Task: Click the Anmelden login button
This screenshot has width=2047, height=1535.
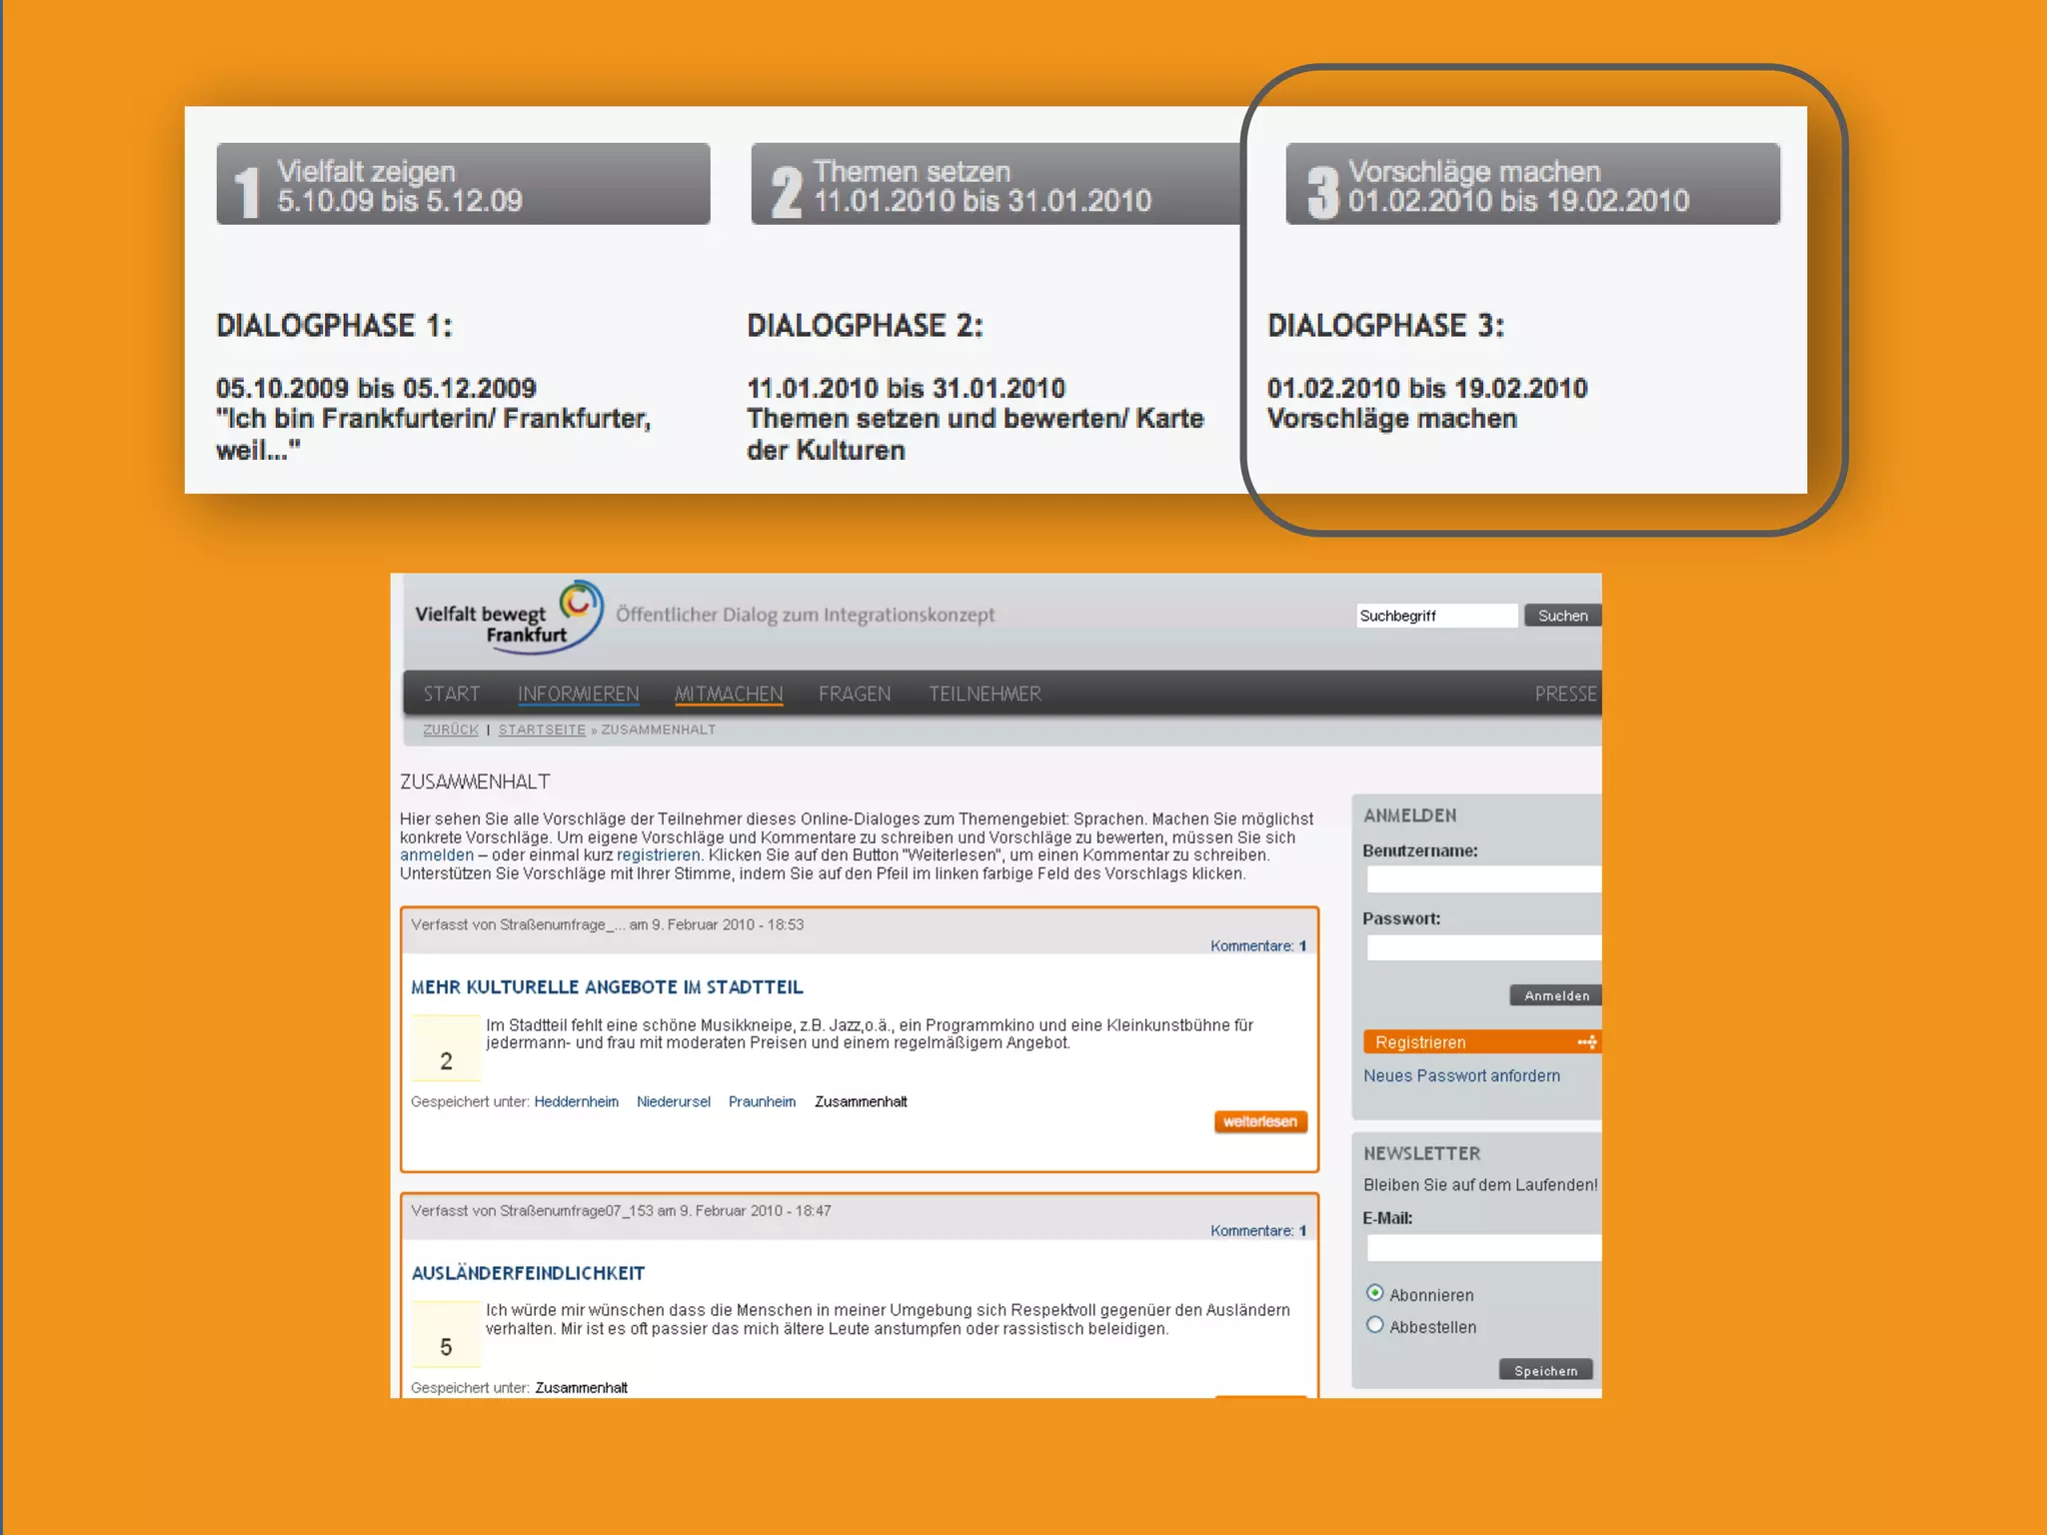Action: point(1555,995)
